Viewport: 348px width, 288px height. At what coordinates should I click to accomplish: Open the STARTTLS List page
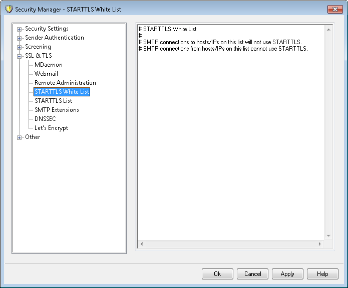[53, 101]
